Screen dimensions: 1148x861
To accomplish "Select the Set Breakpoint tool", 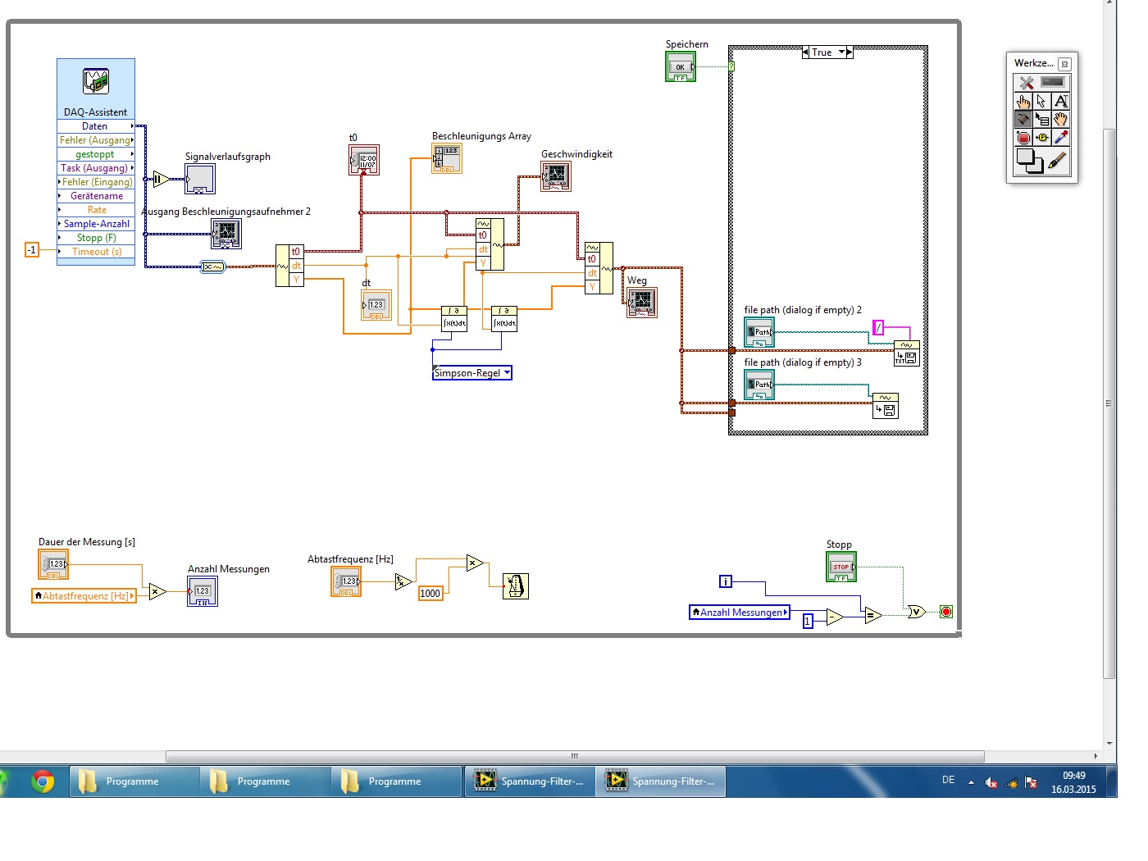I will (1023, 138).
